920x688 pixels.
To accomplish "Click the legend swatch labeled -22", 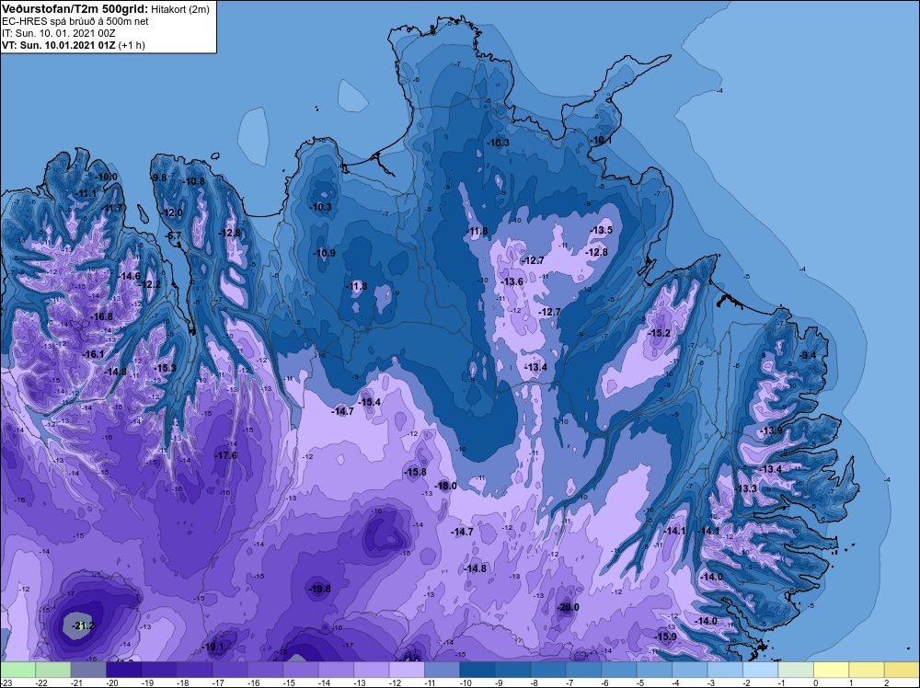I will point(52,670).
